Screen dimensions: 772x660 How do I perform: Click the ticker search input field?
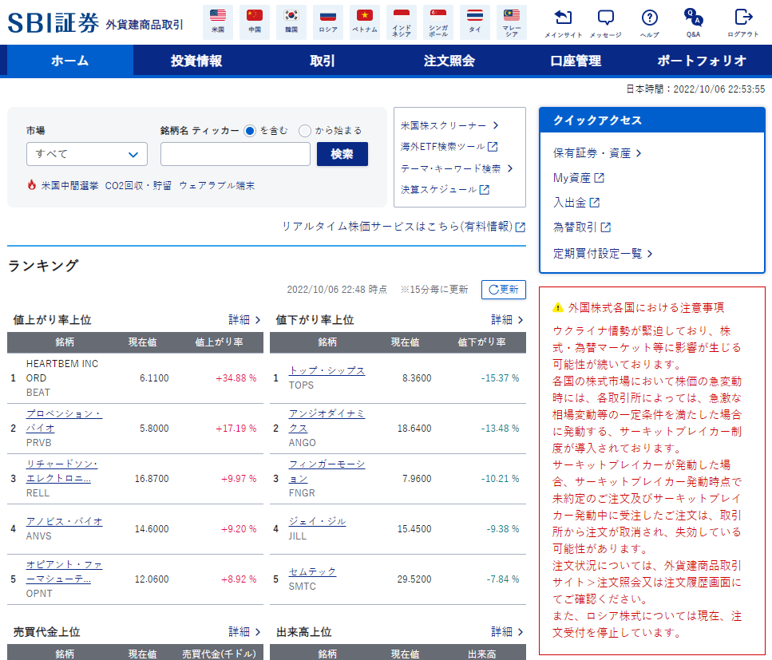235,153
